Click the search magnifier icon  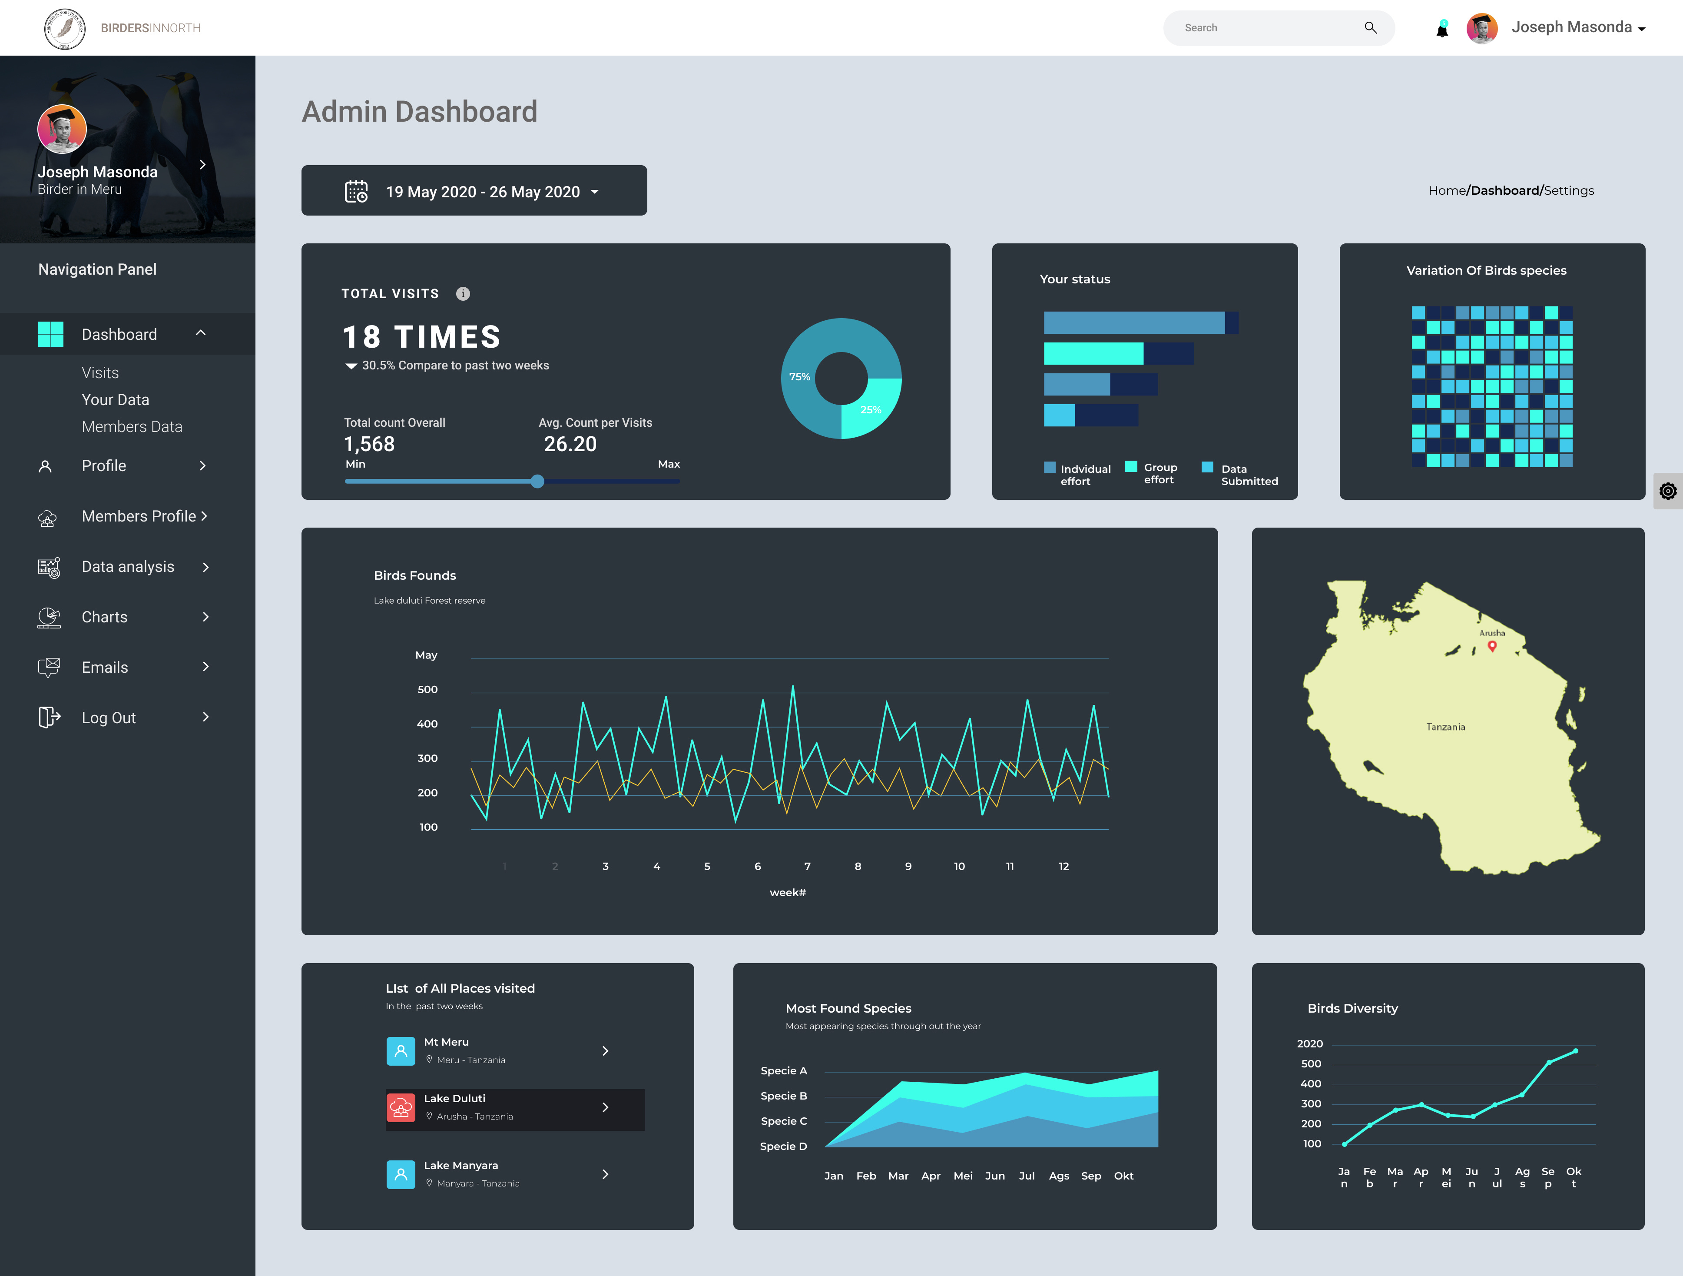(x=1370, y=28)
